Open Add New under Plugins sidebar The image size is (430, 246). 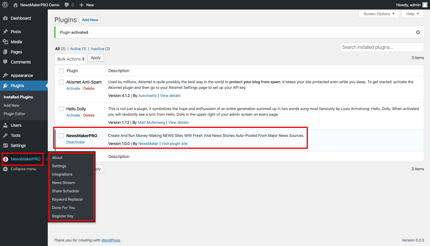(x=11, y=106)
